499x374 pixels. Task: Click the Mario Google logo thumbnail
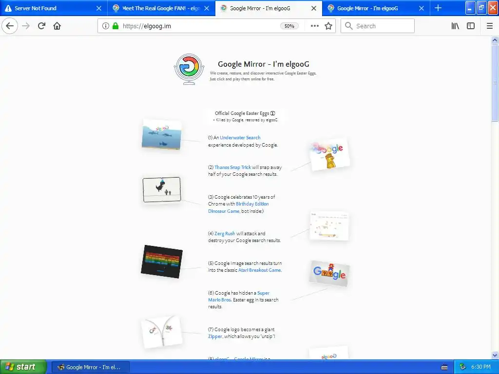(x=329, y=273)
